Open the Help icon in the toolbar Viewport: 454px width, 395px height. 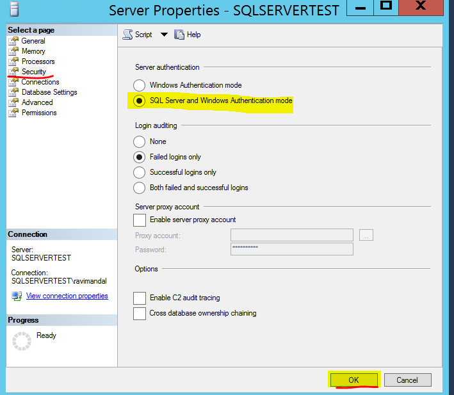(x=179, y=35)
